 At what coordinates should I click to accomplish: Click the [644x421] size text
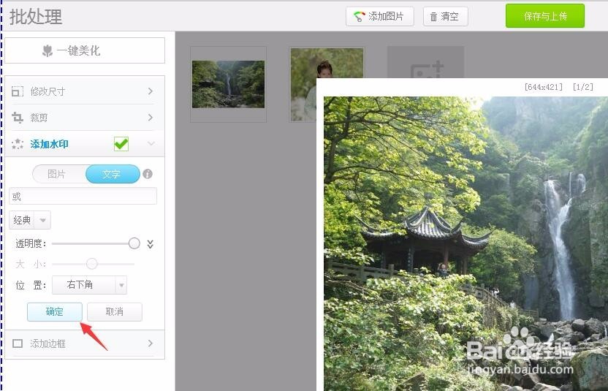543,87
